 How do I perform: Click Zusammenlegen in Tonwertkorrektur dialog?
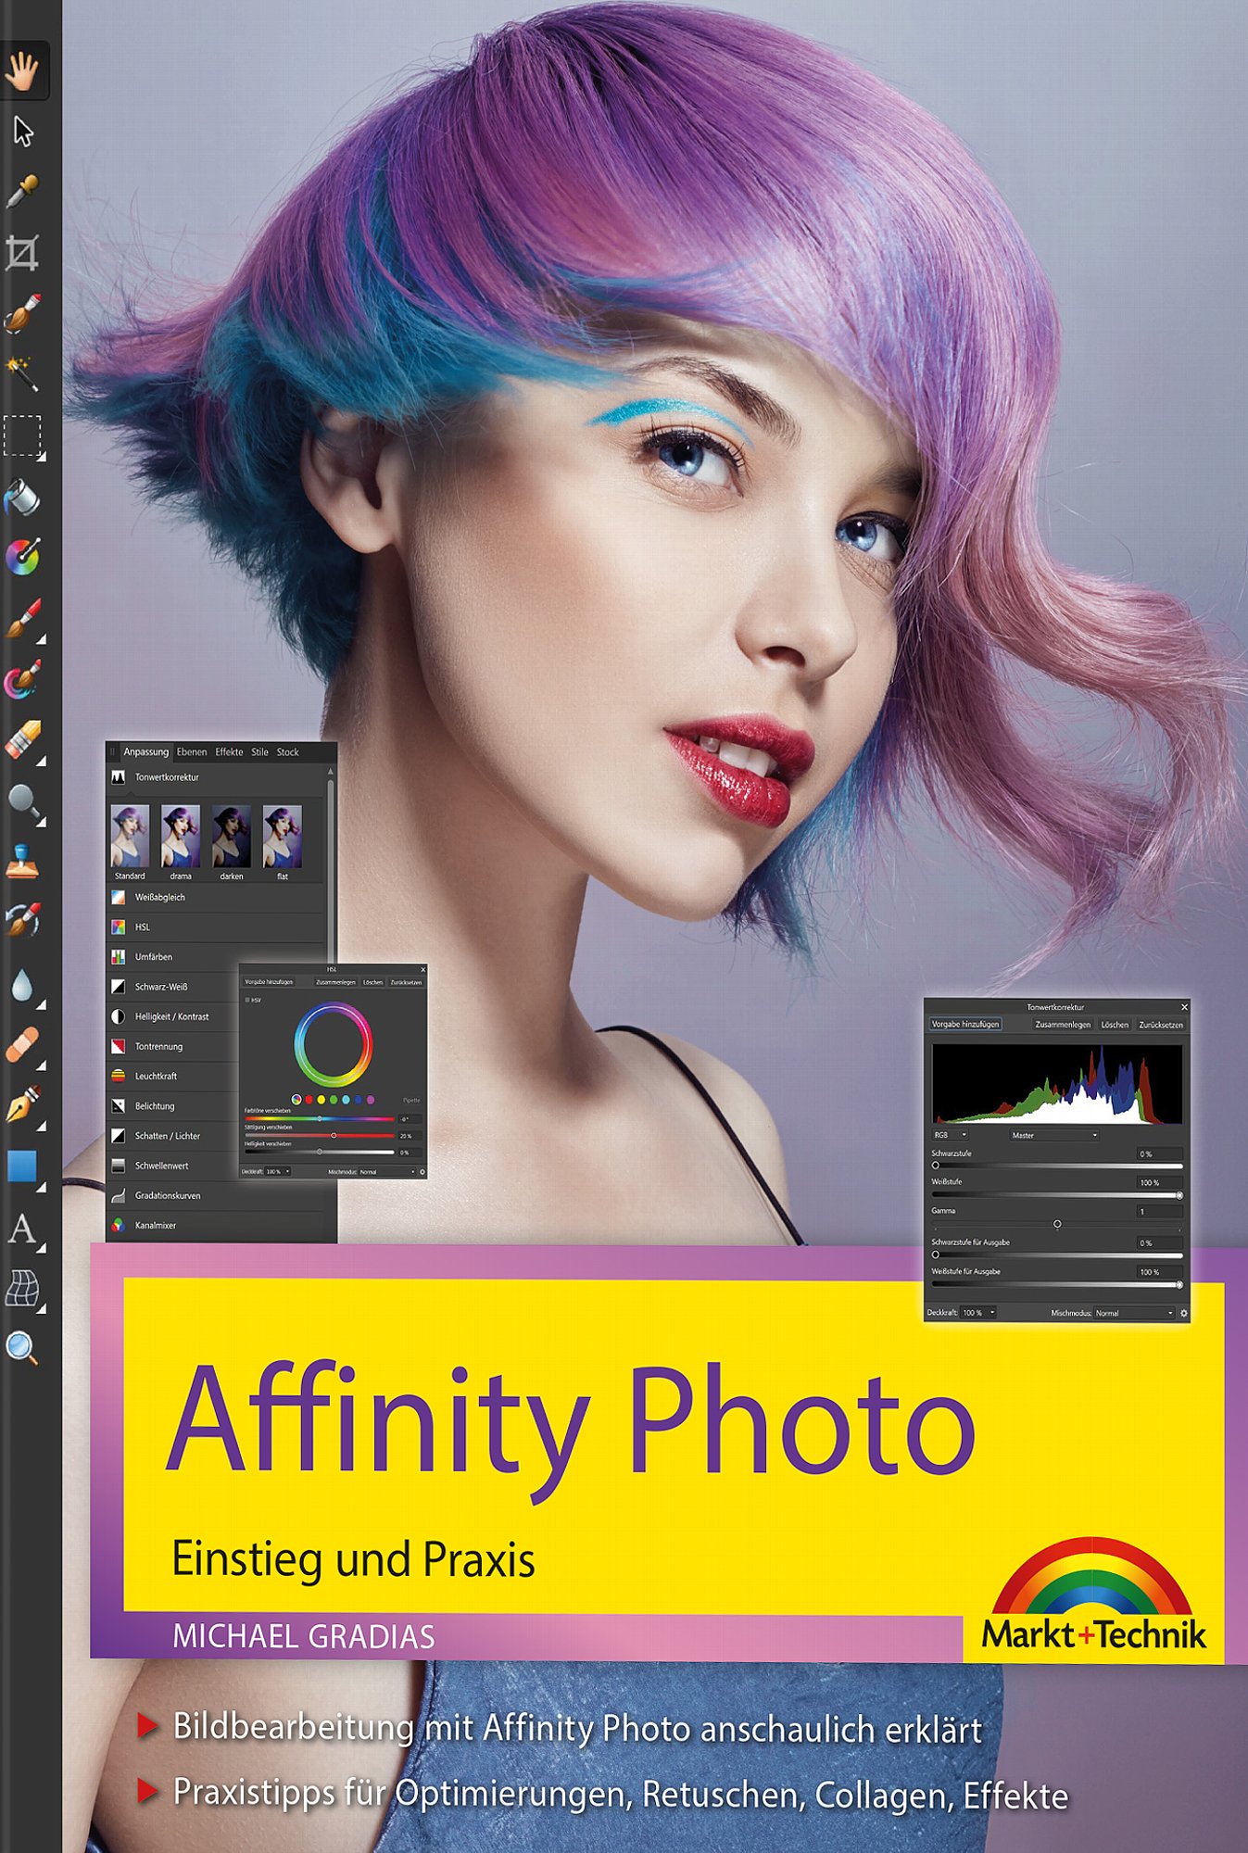tap(1063, 1025)
